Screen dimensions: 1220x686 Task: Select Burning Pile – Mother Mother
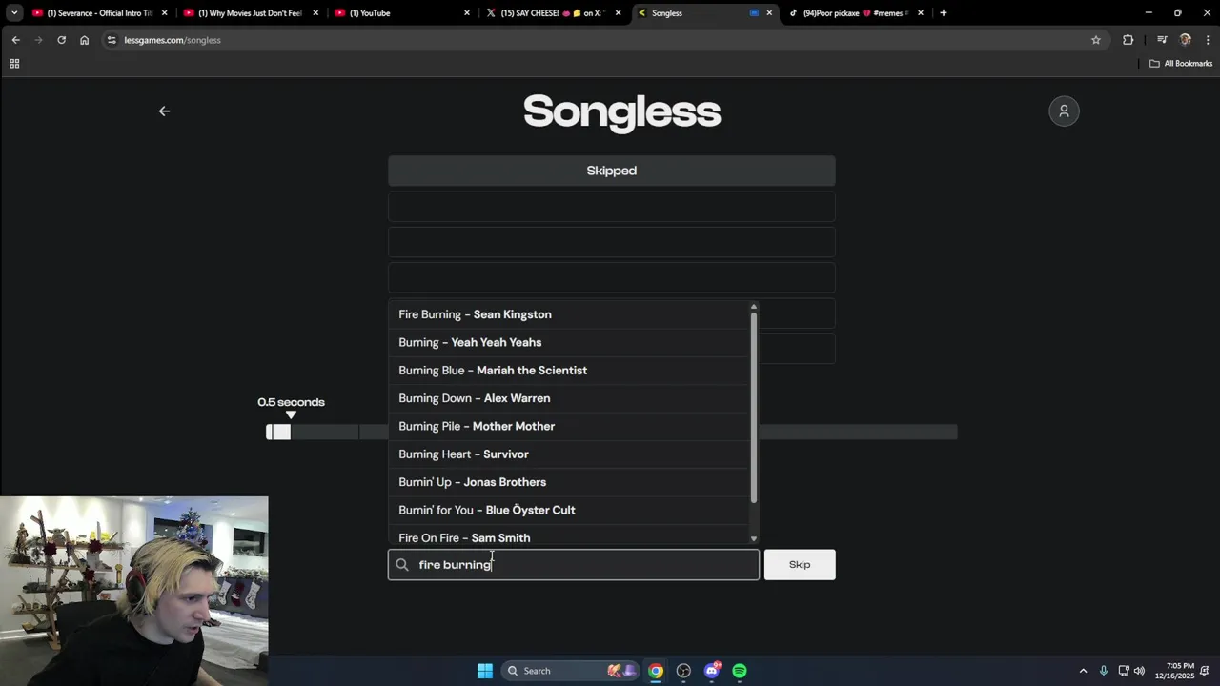(x=569, y=426)
